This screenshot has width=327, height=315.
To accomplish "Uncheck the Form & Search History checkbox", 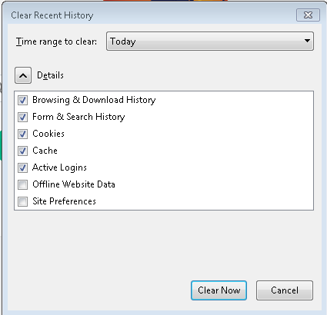I will (22, 117).
